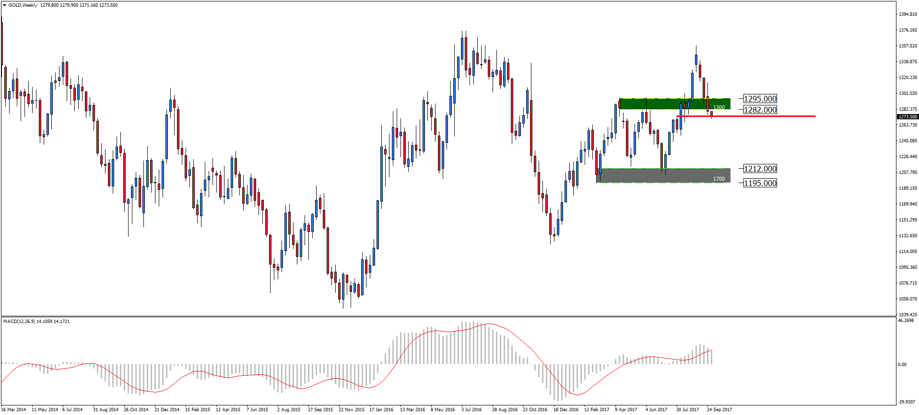Click the 1320.230 price axis value
This screenshot has height=415, width=919.
(x=908, y=78)
